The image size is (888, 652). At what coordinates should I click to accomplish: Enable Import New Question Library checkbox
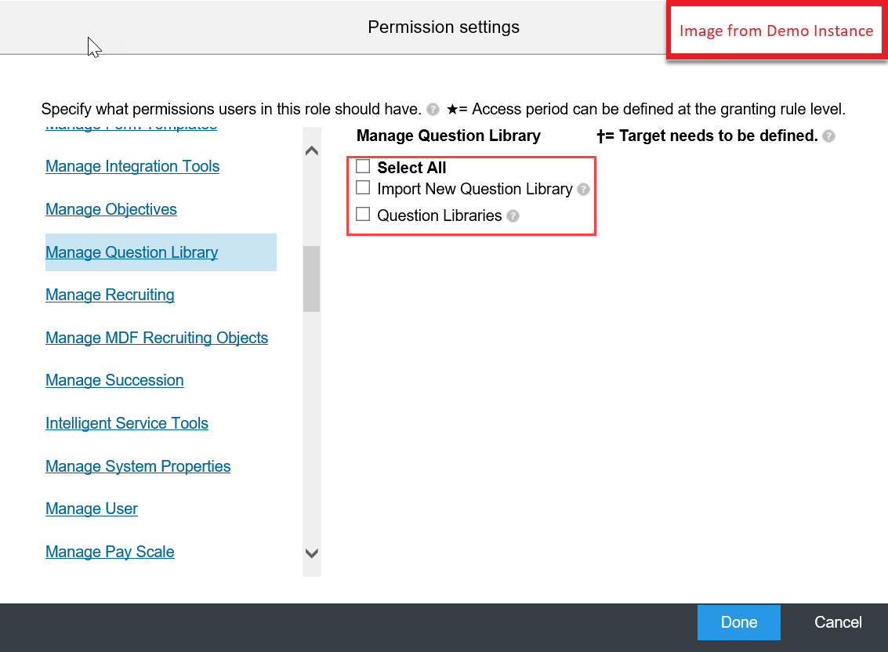[x=363, y=187]
